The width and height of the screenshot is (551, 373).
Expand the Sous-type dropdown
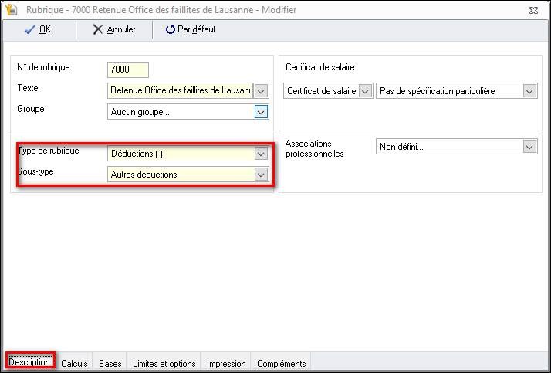coord(261,175)
